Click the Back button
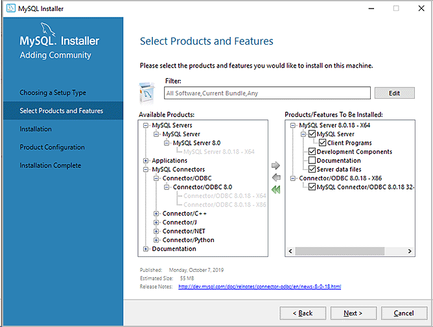 click(303, 313)
